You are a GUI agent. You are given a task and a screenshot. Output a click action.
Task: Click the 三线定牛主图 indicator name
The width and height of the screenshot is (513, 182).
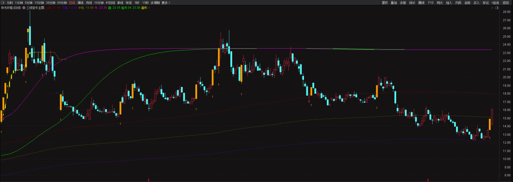point(35,8)
